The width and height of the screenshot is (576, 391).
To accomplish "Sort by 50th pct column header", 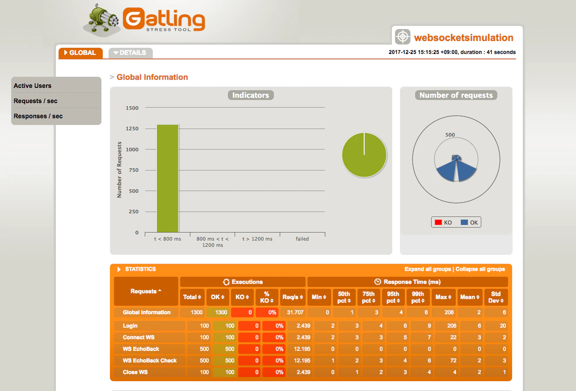I will coord(344,297).
